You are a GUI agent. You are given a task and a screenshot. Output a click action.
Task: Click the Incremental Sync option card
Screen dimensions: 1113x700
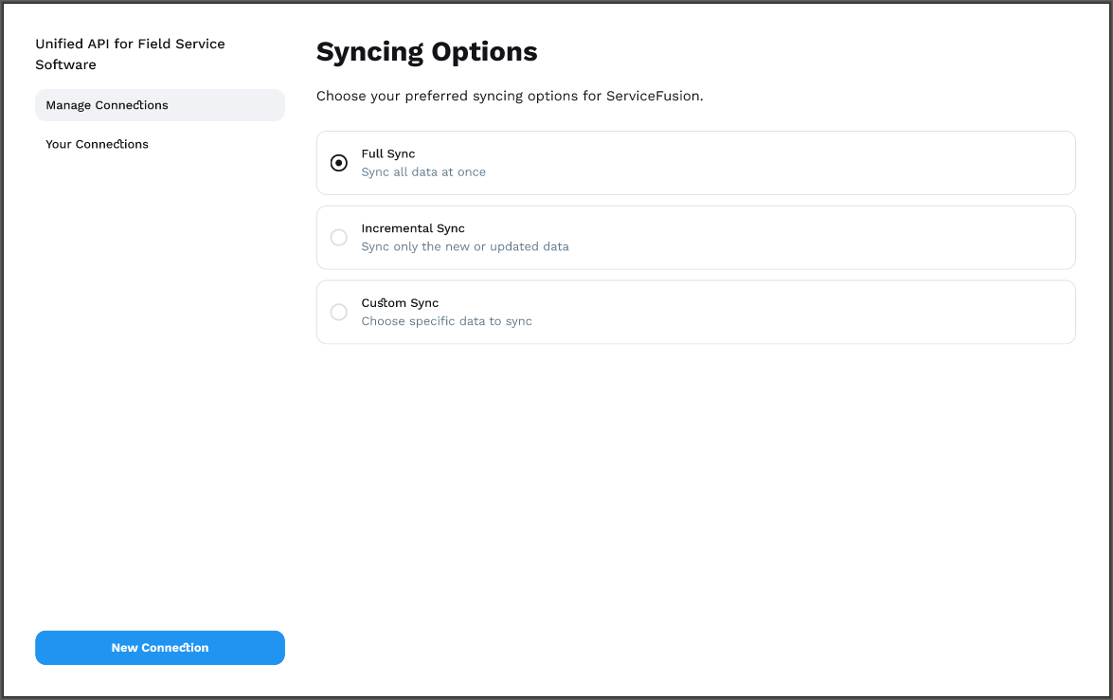(695, 237)
